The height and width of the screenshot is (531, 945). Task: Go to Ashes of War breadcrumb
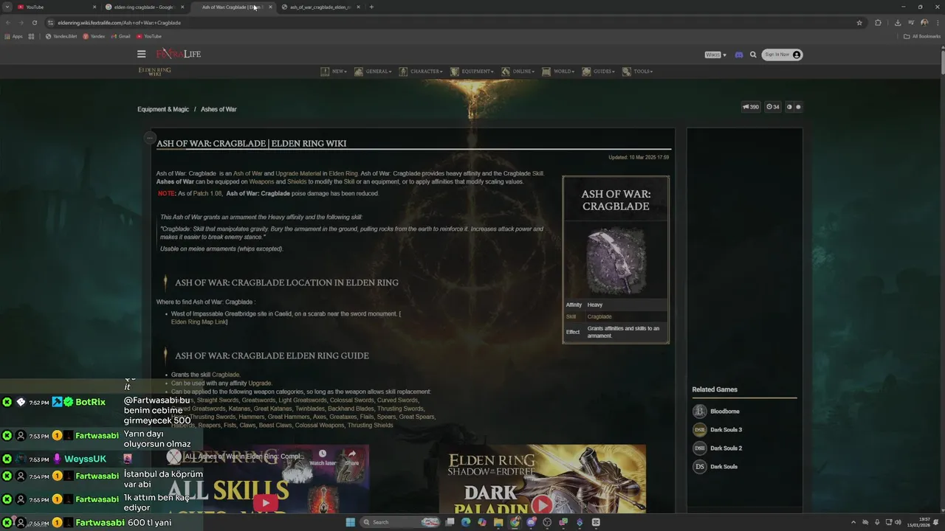pos(219,109)
